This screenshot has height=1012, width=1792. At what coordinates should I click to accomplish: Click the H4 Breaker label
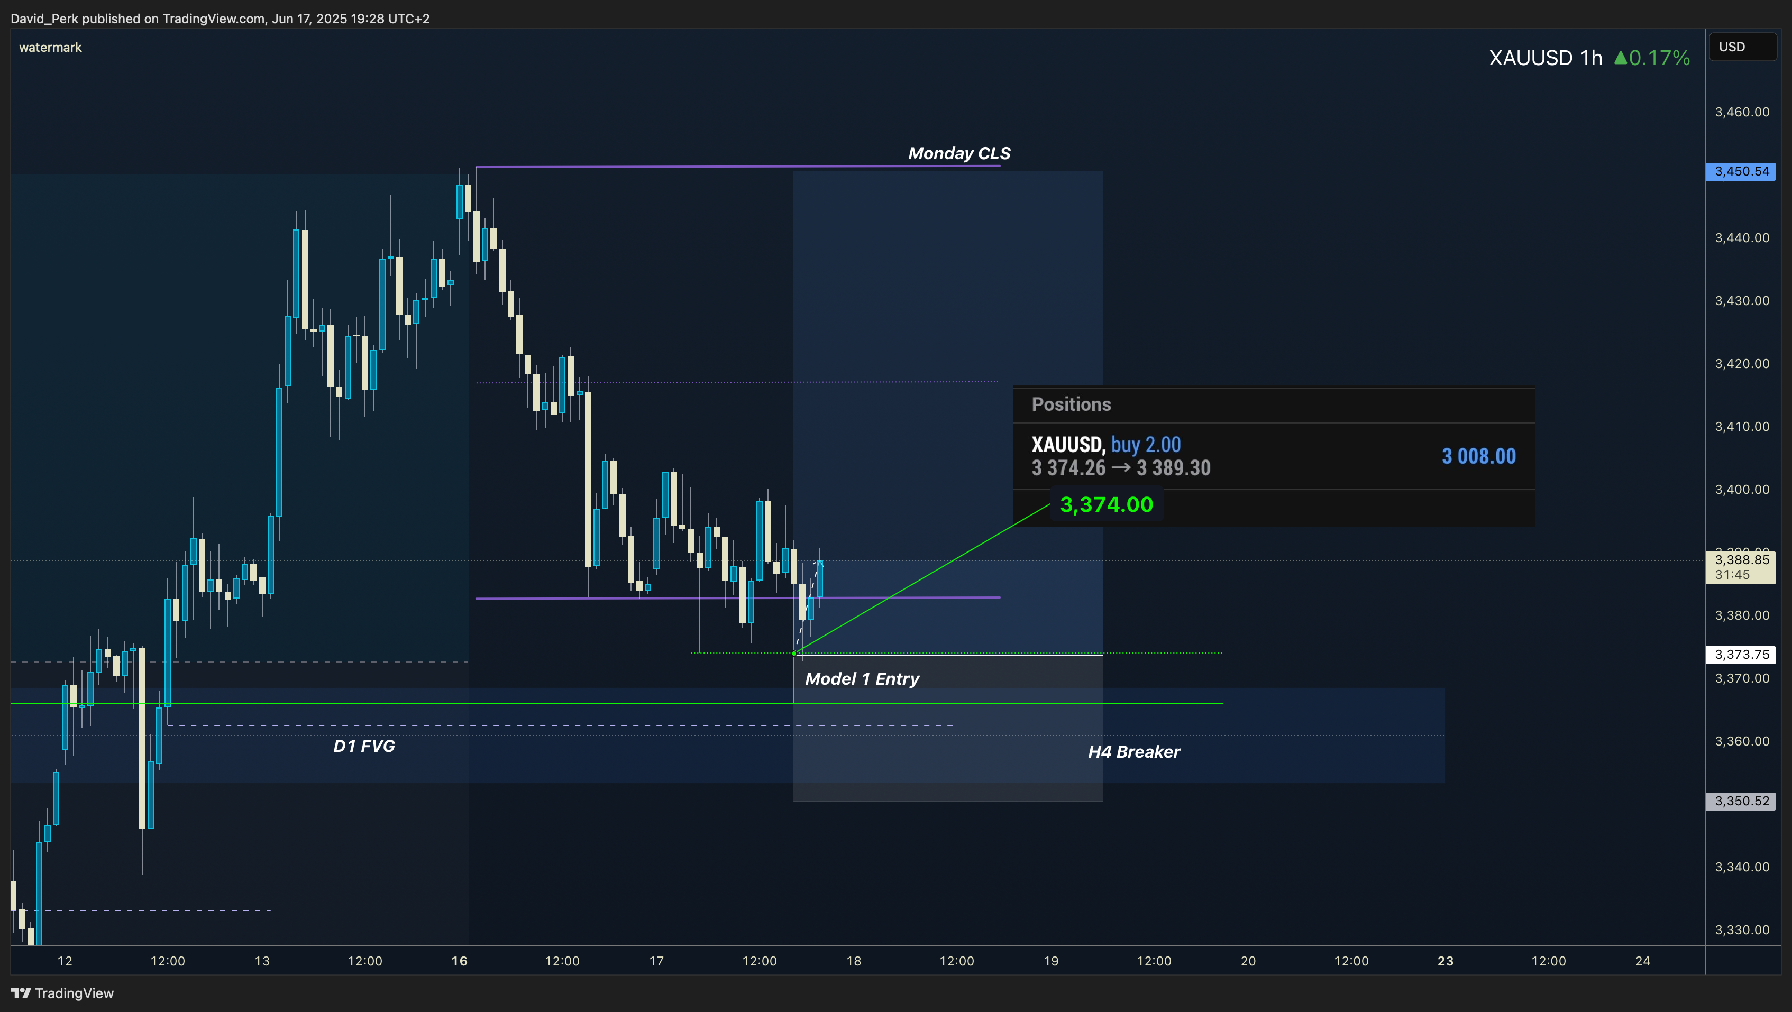click(1134, 752)
